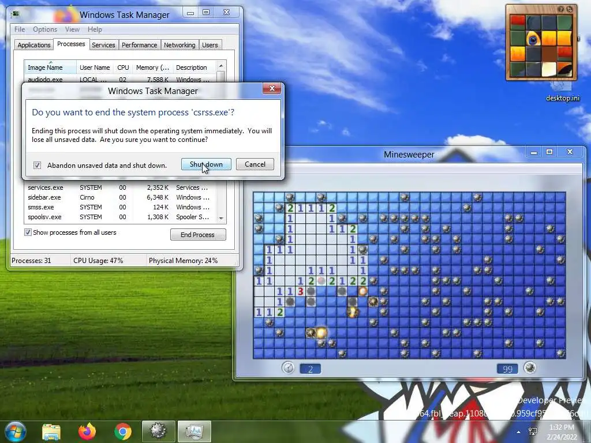Click CPU Usage: 47% status entry
Image resolution: width=591 pixels, height=443 pixels.
(98, 261)
